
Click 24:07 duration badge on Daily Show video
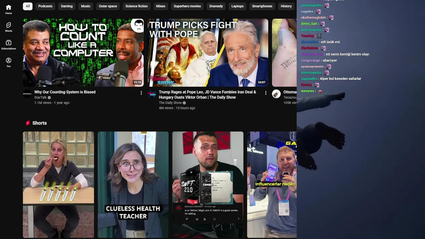[x=262, y=82]
